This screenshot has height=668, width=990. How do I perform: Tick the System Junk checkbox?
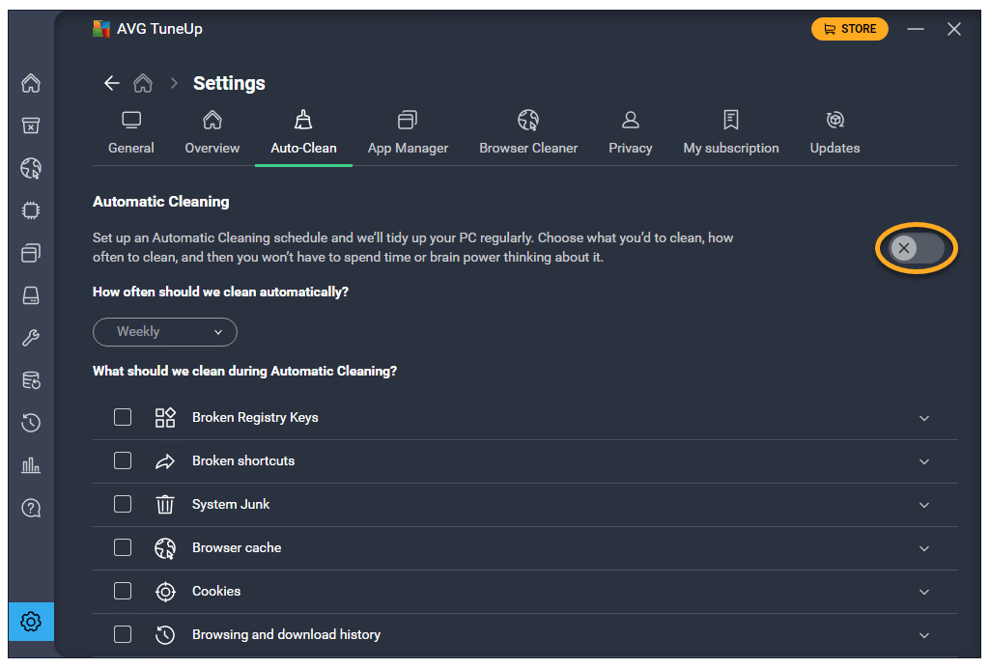[x=123, y=504]
